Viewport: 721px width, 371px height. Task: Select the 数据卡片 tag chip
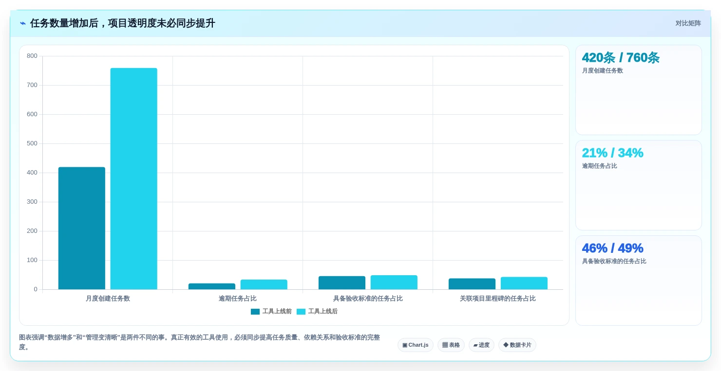[x=517, y=345]
